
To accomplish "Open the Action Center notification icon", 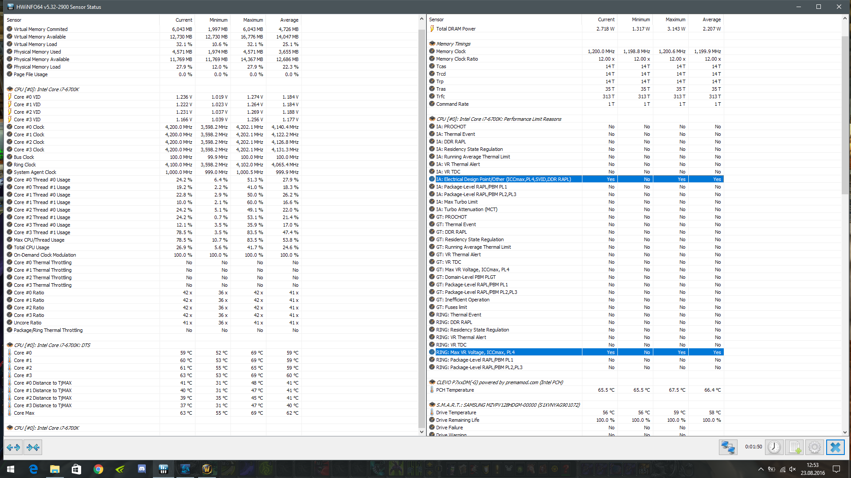I will pos(836,469).
